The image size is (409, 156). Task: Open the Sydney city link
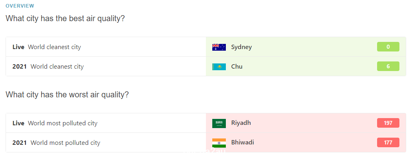point(241,47)
